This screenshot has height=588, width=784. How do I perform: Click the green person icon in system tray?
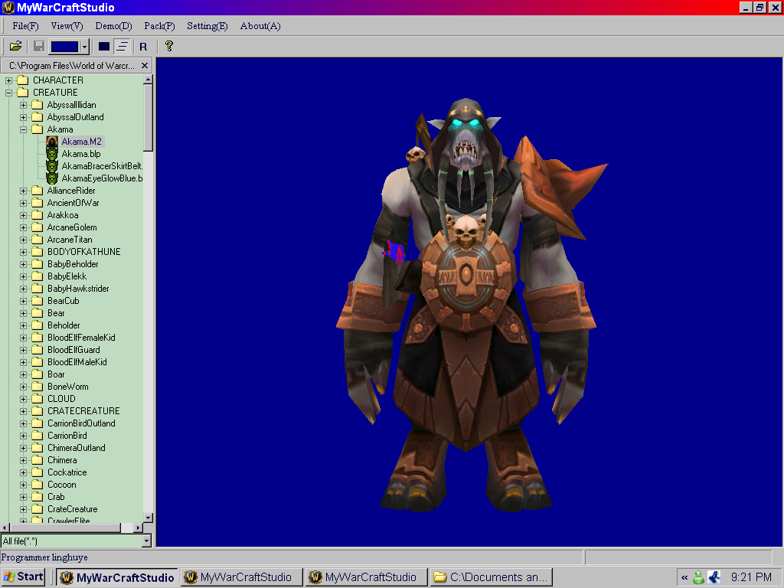coord(698,577)
